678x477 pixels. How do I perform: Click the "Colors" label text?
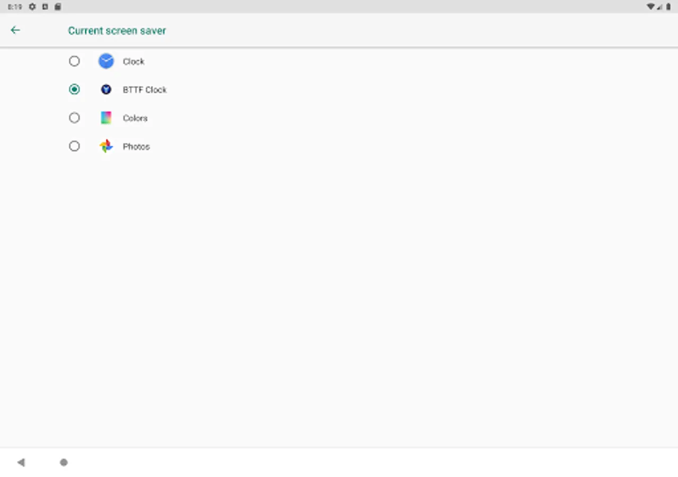135,118
